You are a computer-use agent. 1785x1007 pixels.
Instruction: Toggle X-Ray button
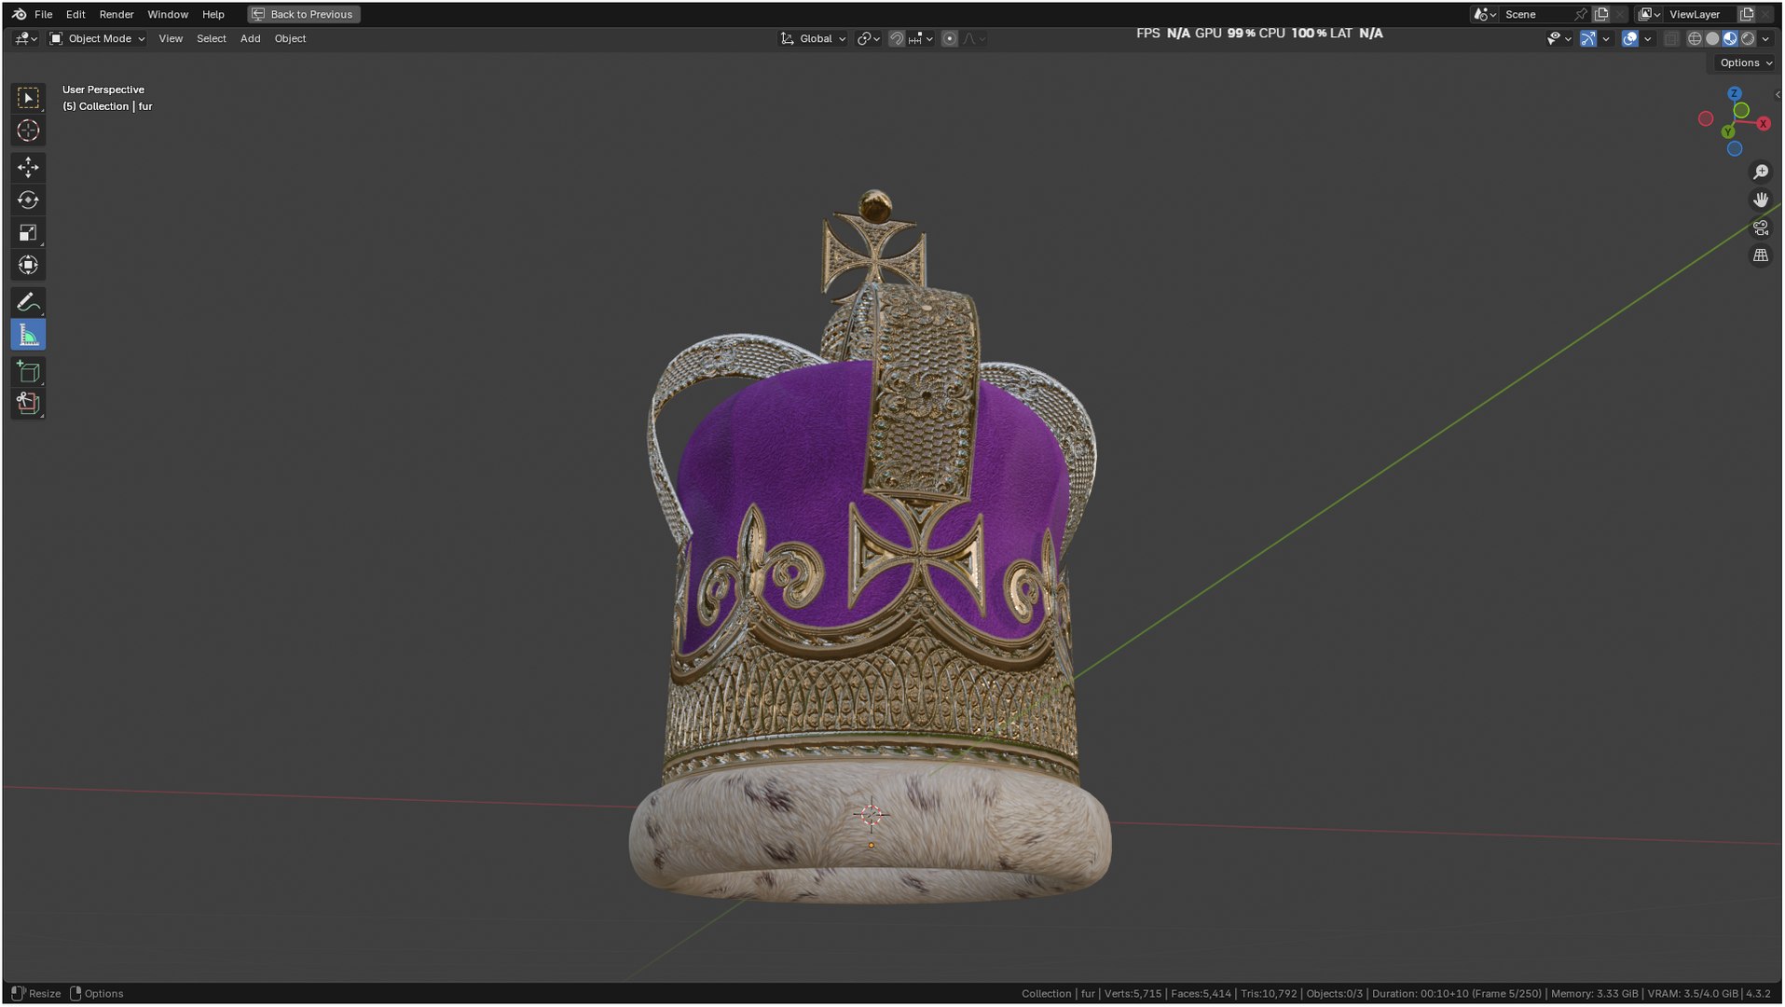(1670, 38)
